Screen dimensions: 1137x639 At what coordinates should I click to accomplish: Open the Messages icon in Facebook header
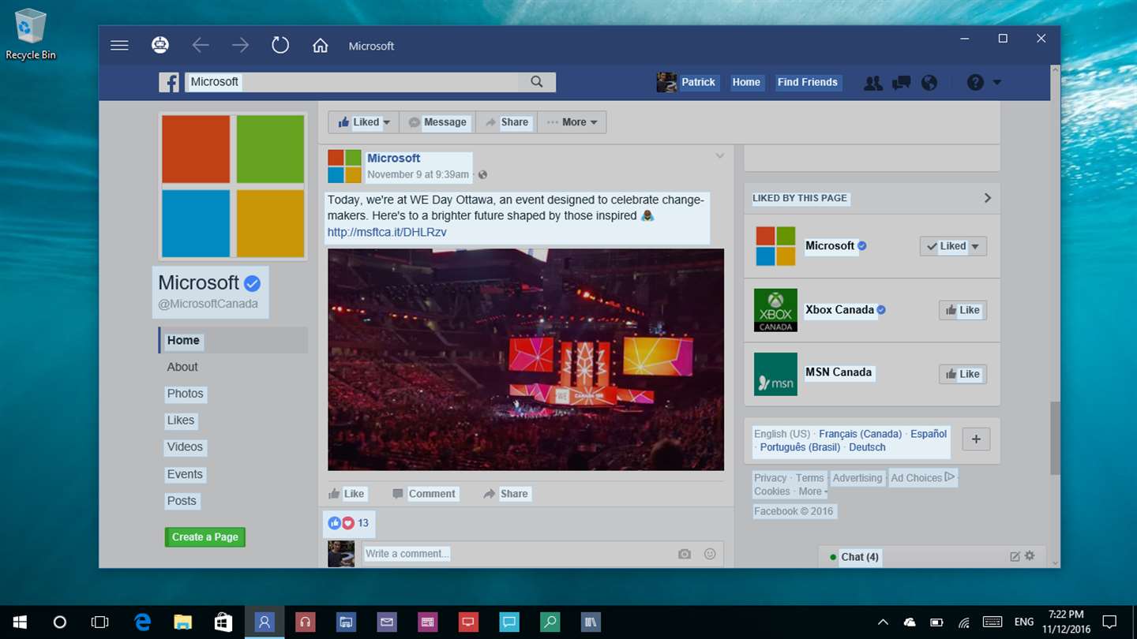click(x=901, y=82)
